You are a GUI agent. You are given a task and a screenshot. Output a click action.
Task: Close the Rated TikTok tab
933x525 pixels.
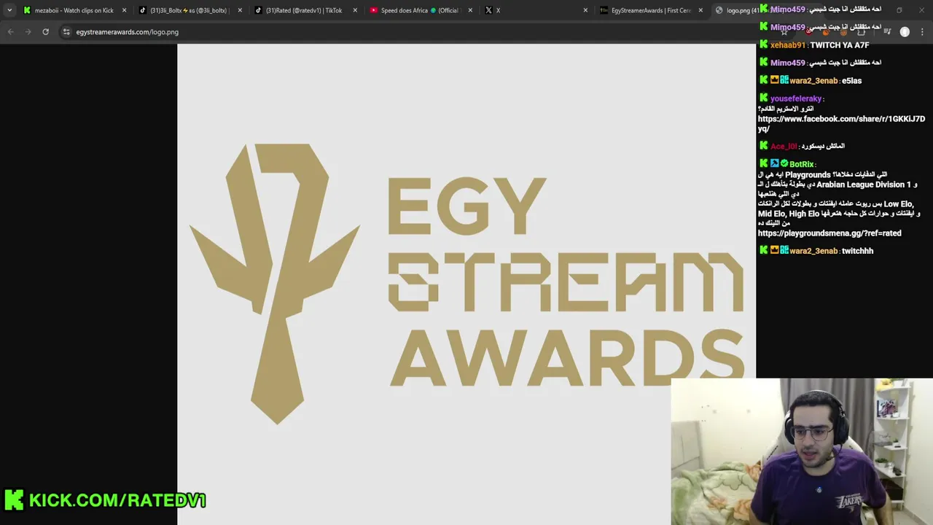(355, 10)
